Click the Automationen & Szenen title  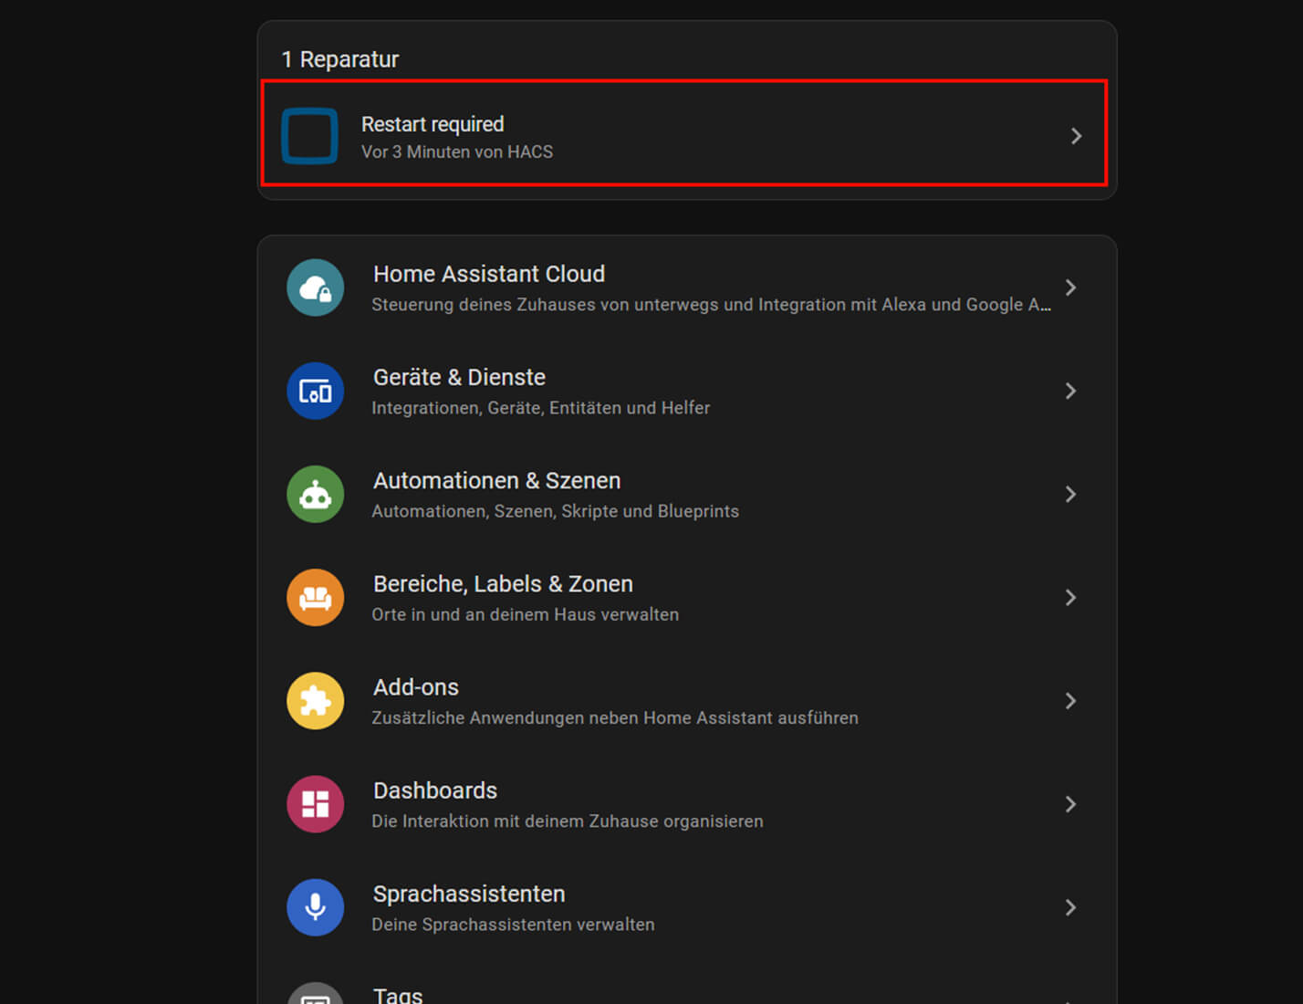[496, 481]
